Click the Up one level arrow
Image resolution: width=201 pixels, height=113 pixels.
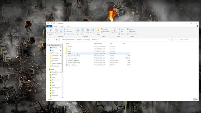(56, 40)
